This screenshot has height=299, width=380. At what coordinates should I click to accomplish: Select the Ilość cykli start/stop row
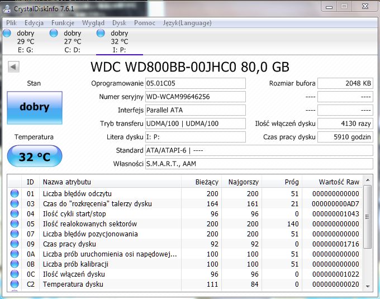pos(186,213)
